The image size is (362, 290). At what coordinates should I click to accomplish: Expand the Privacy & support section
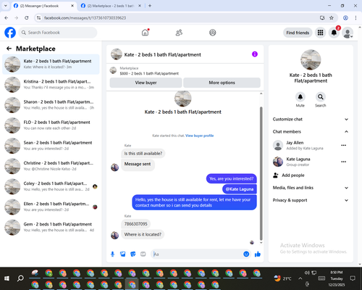311,200
